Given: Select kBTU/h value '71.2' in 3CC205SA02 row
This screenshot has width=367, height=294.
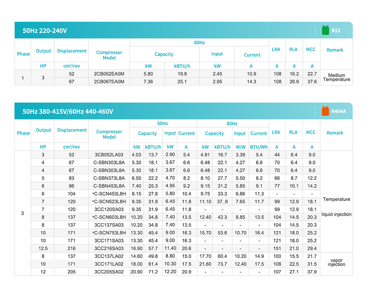Looking at the screenshot, I should pos(153,272).
